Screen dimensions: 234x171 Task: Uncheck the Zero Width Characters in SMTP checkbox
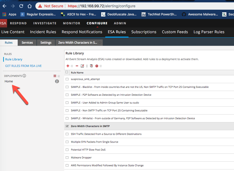tap(67, 126)
